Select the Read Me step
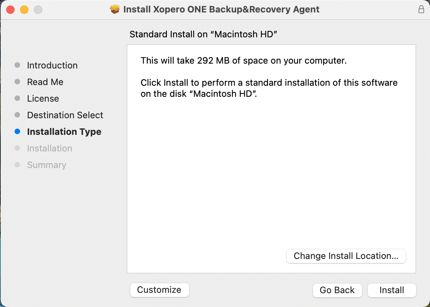This screenshot has height=307, width=430. click(45, 82)
